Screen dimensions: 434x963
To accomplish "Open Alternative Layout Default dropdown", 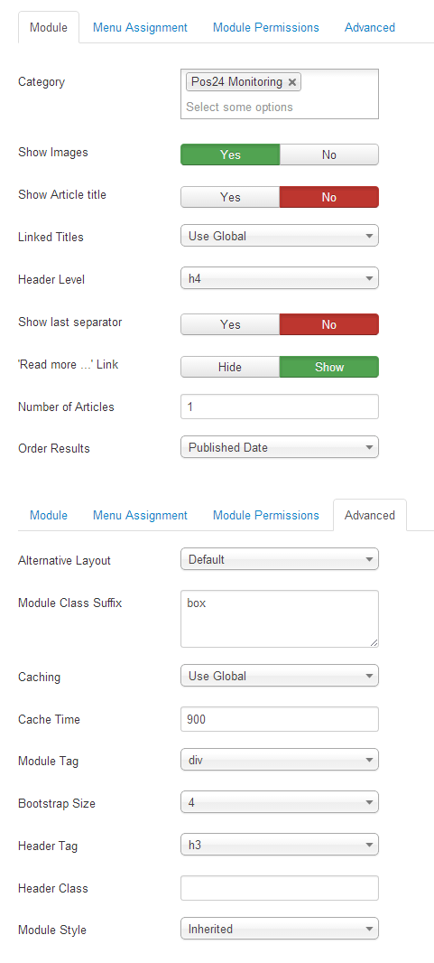I will coord(280,559).
